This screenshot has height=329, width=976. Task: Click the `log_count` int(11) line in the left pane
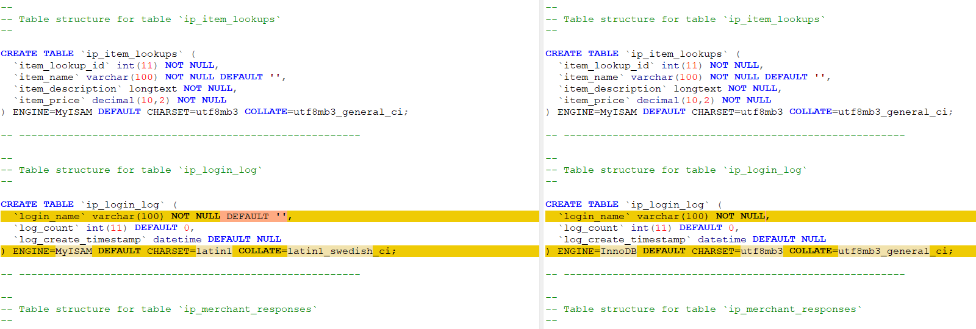tap(104, 228)
